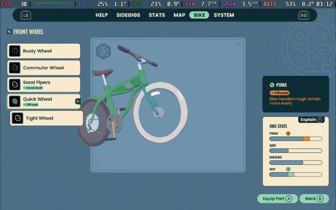Open the HELP tab
The image size is (336, 210).
click(102, 15)
